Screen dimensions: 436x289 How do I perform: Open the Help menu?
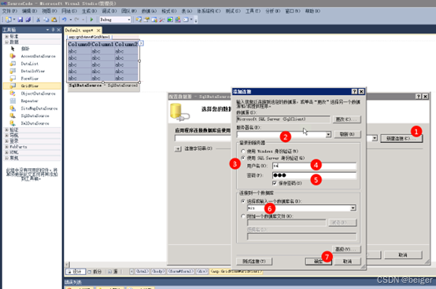click(x=312, y=11)
